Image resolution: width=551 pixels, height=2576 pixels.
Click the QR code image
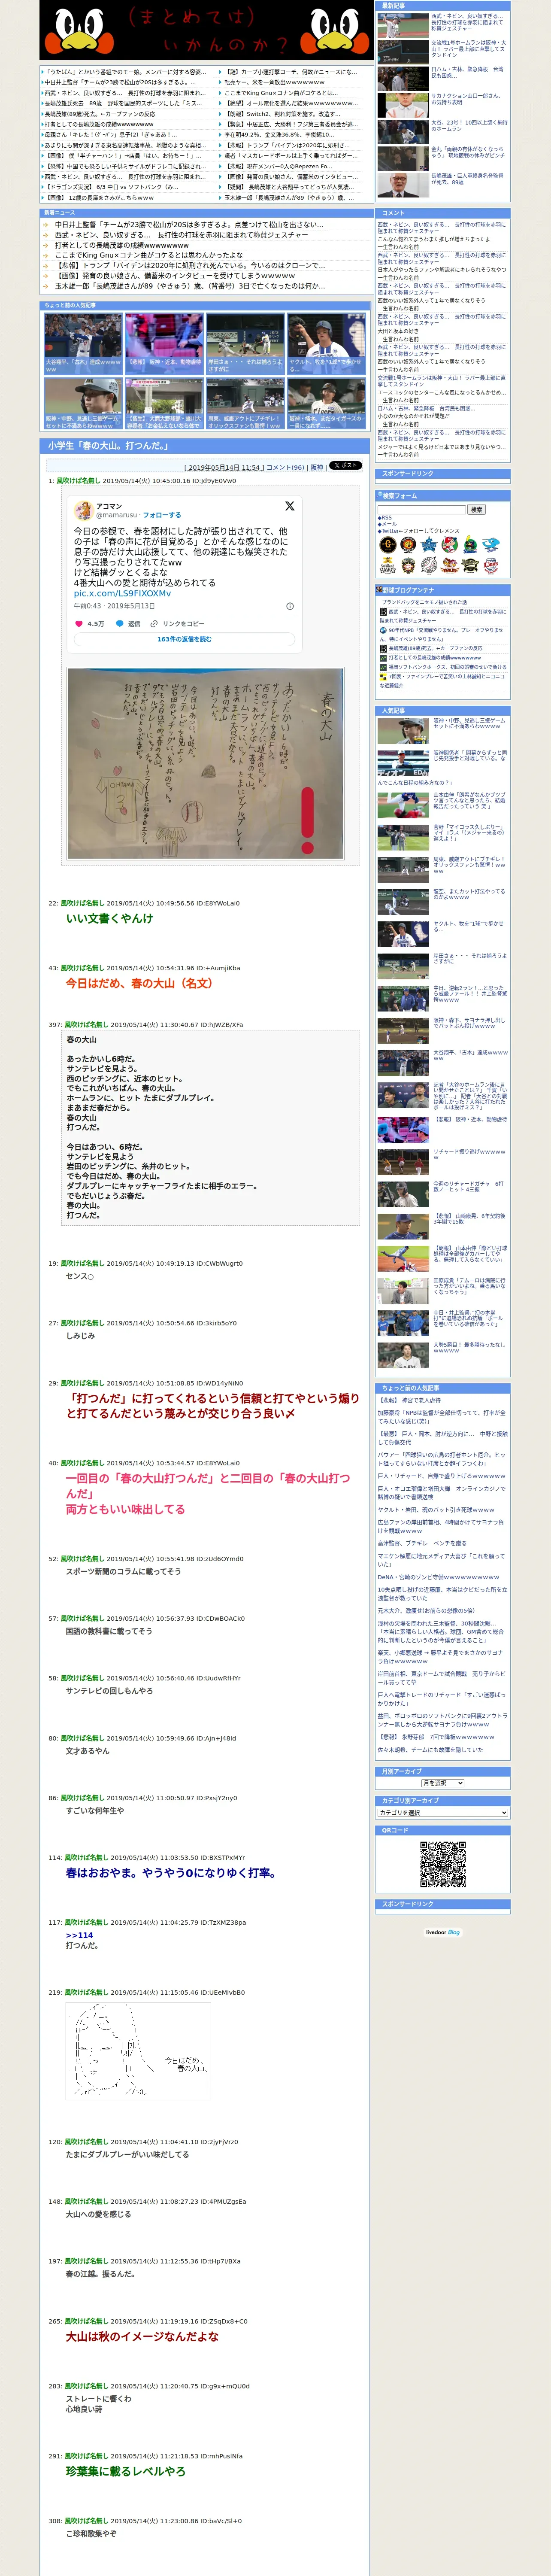[x=443, y=1864]
